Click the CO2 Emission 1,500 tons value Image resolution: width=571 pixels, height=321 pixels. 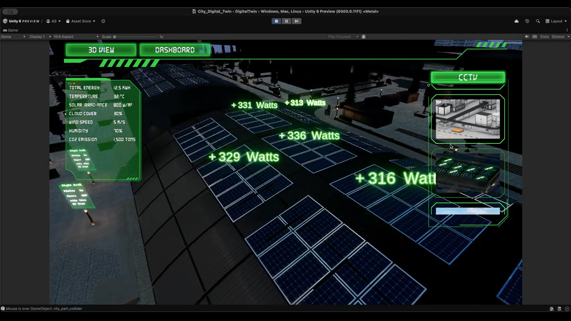(124, 140)
